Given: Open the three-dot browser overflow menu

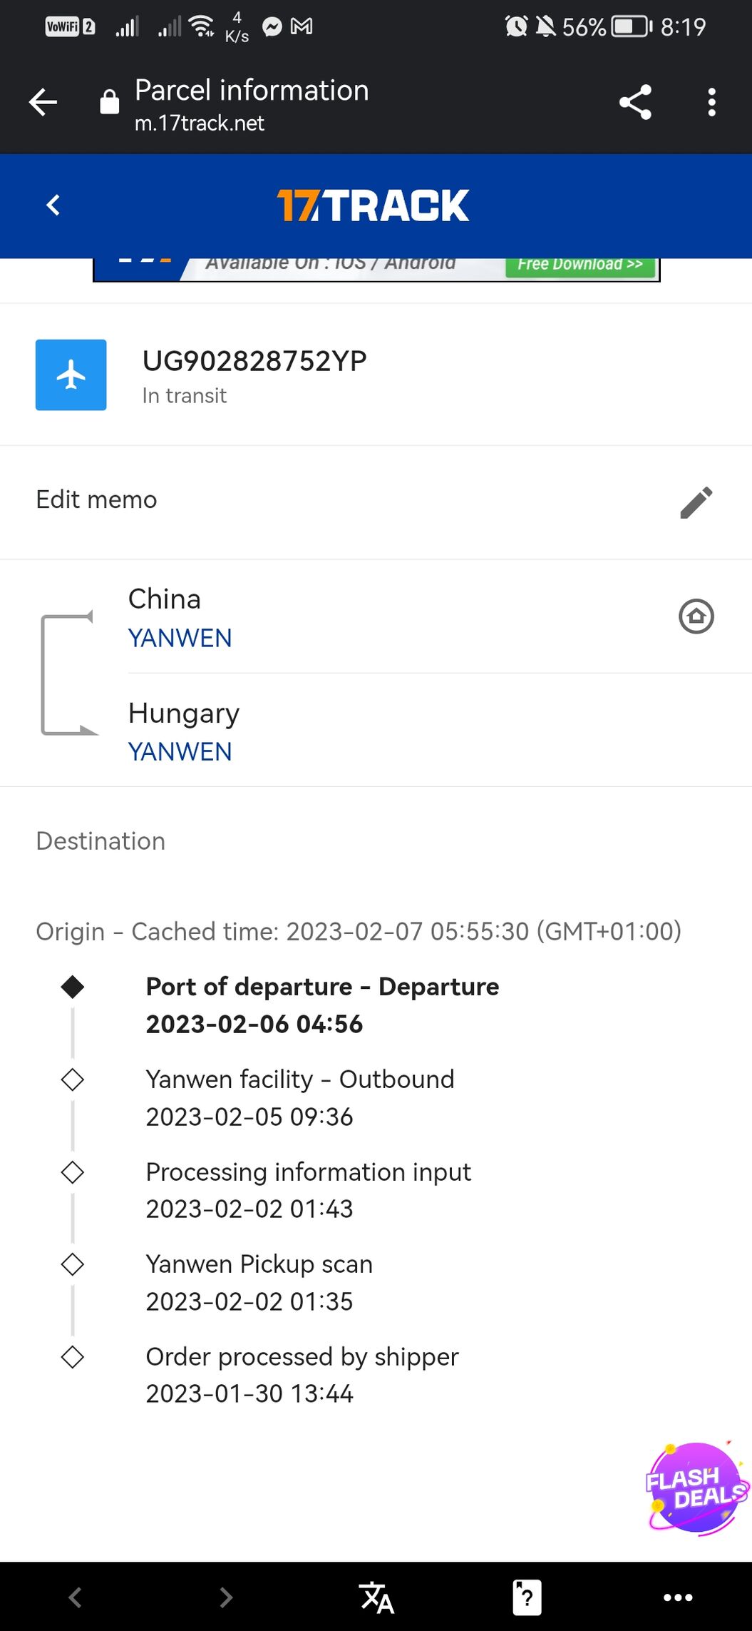Looking at the screenshot, I should (x=711, y=102).
